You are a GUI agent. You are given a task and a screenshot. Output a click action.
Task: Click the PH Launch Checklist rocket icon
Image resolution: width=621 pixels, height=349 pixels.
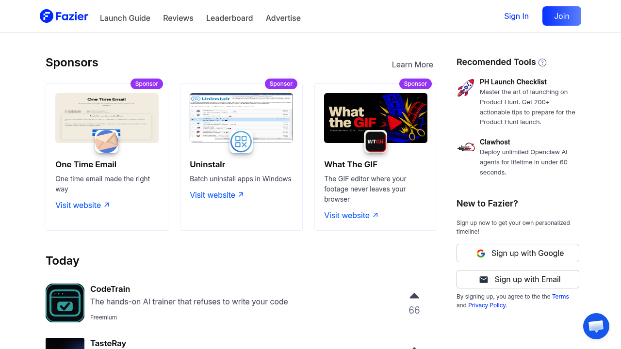[x=466, y=88]
